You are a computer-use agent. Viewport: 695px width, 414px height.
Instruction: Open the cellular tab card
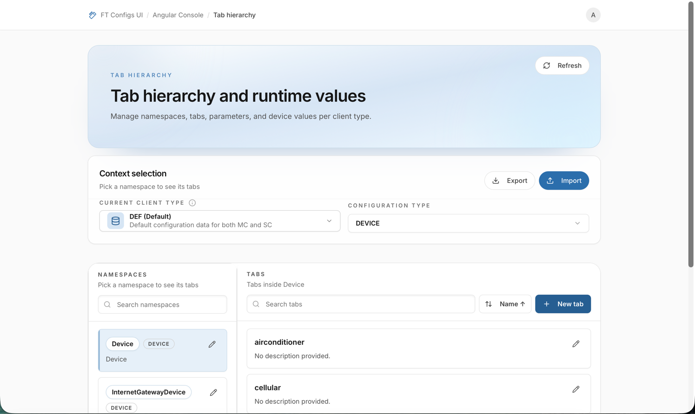pyautogui.click(x=418, y=394)
